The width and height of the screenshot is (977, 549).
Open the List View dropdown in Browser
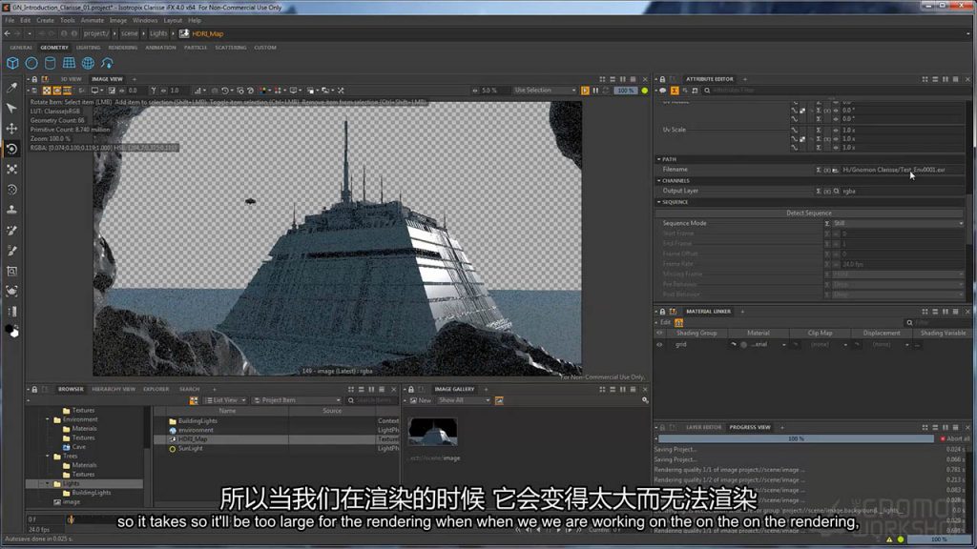click(225, 400)
